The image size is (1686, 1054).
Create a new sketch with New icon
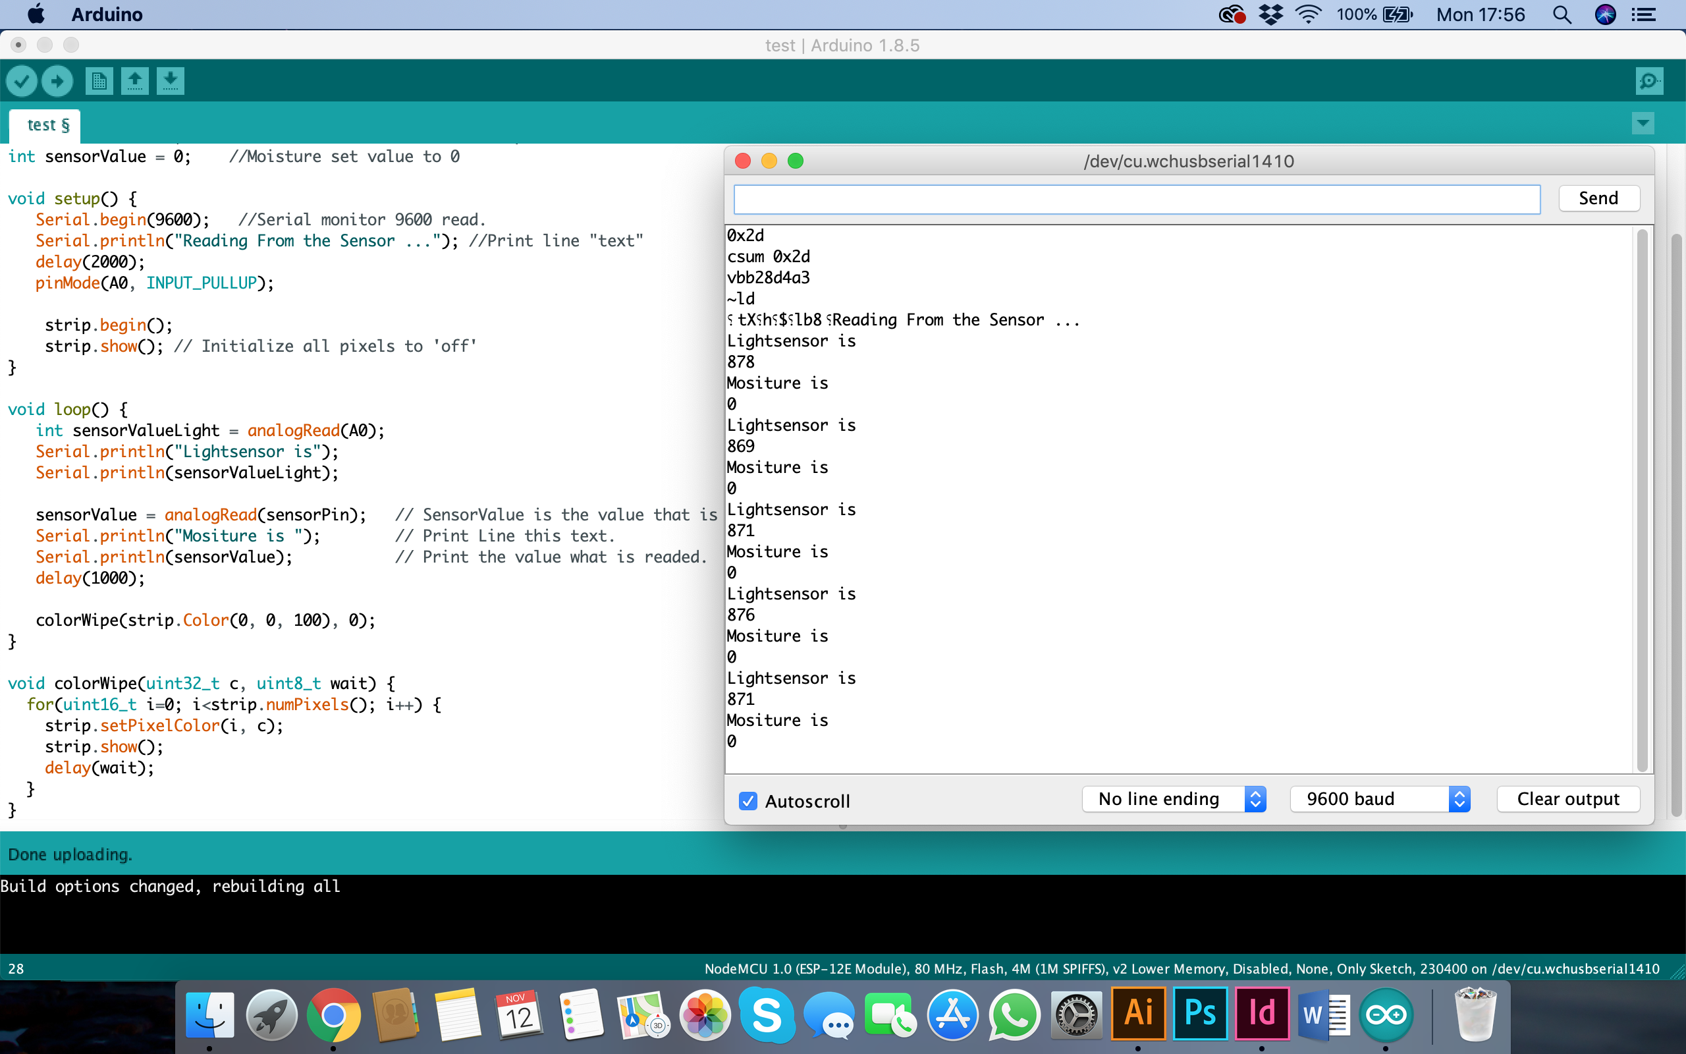99,82
